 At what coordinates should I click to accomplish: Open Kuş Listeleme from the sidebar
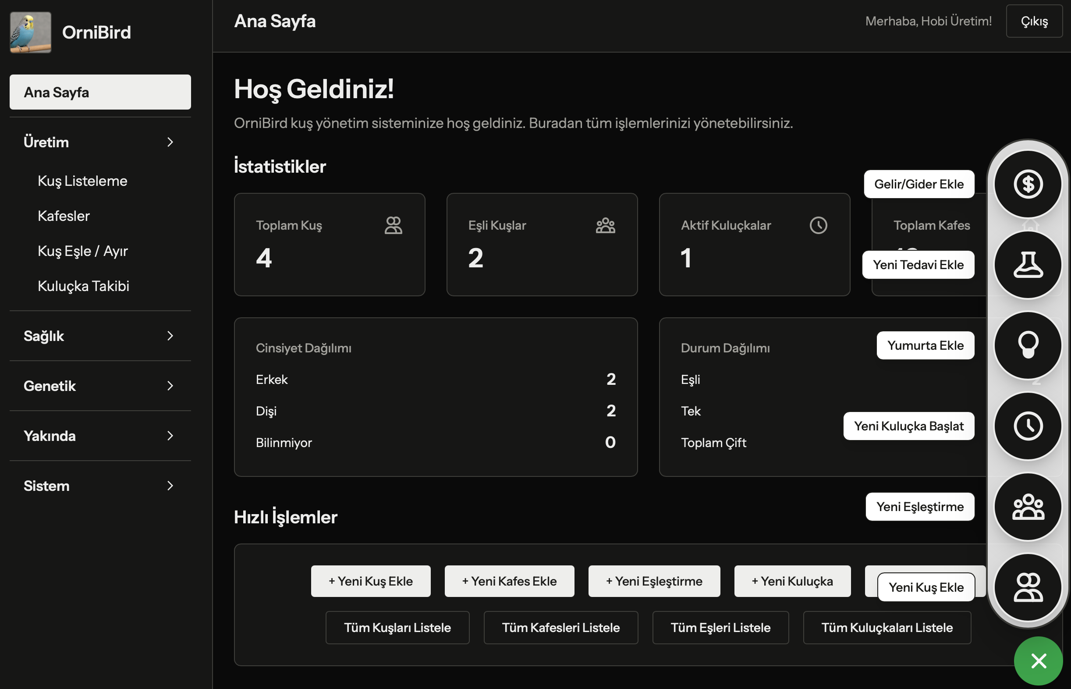(82, 181)
